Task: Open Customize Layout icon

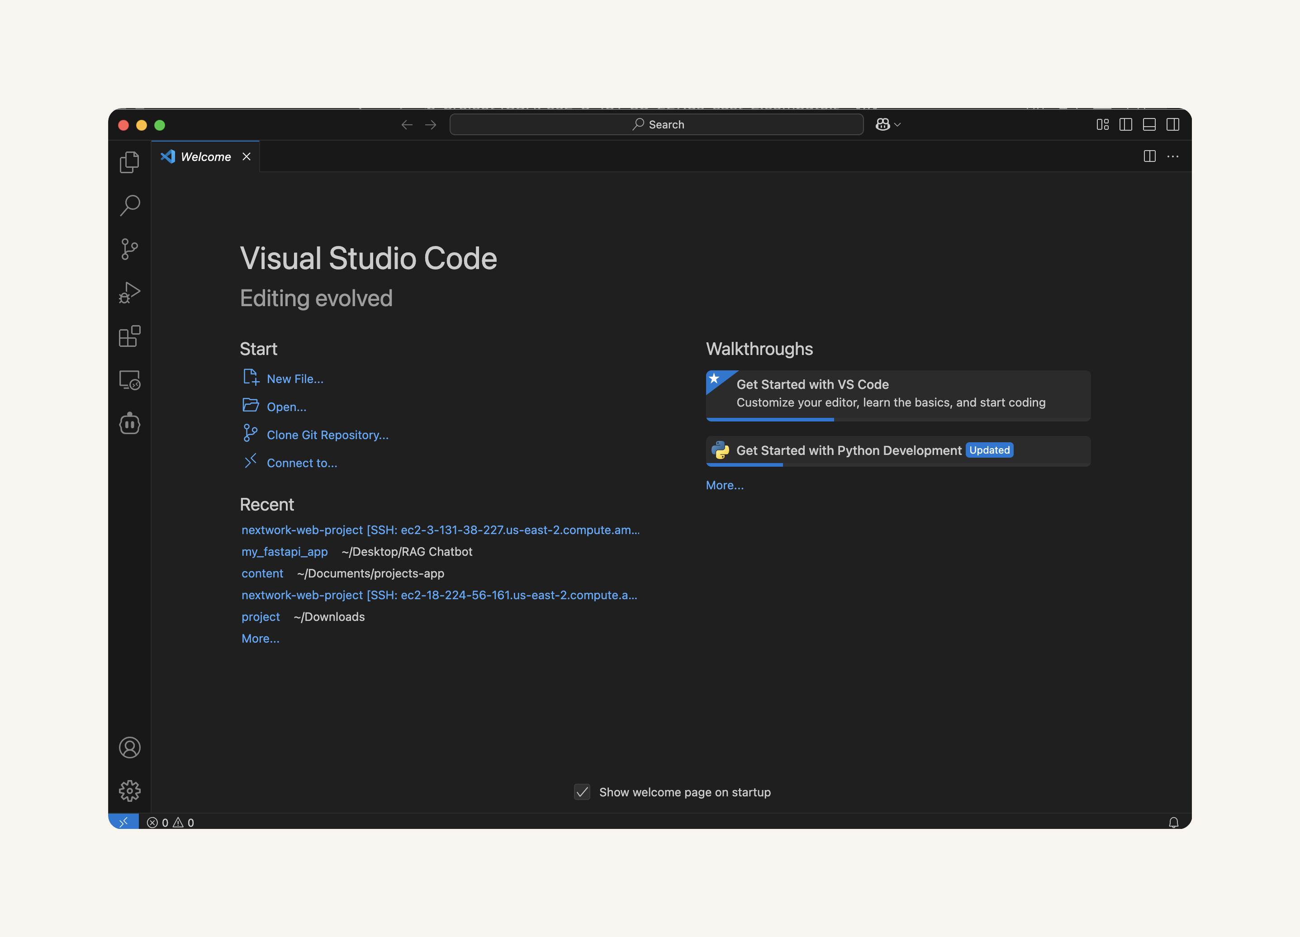Action: (1103, 124)
